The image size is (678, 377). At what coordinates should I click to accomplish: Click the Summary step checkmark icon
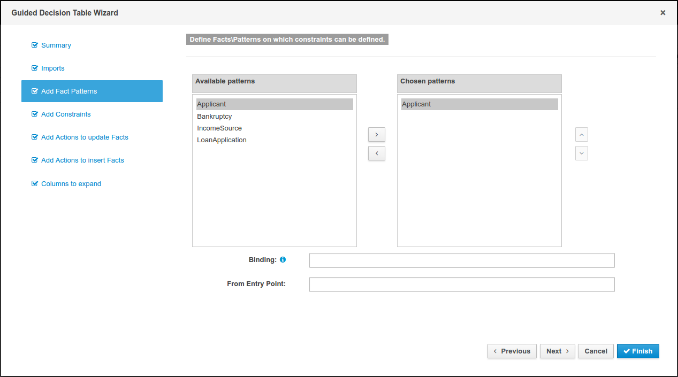click(x=35, y=45)
